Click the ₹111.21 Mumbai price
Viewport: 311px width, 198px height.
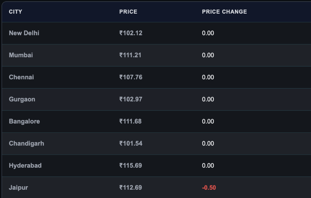(x=130, y=55)
